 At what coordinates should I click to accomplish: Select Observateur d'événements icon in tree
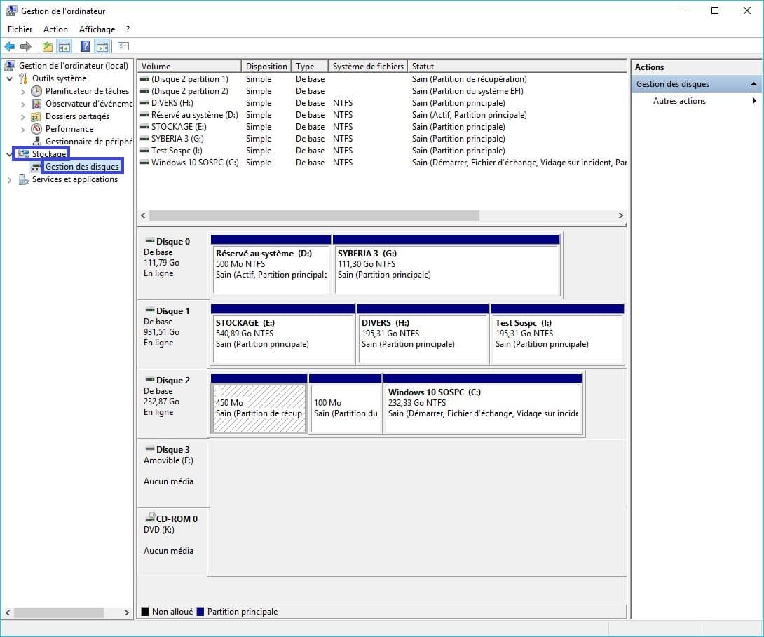[x=36, y=104]
